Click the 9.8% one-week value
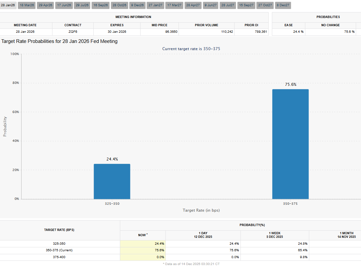Screen dimensions: 361x267 pyautogui.click(x=304, y=257)
